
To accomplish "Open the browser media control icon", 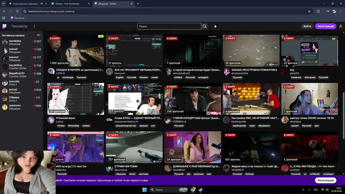I will tap(328, 11).
